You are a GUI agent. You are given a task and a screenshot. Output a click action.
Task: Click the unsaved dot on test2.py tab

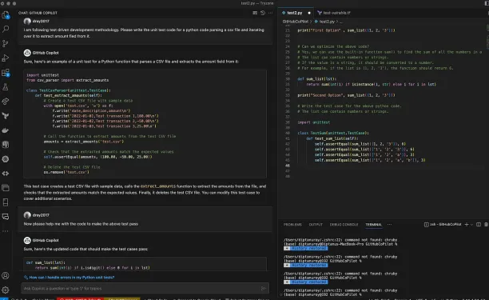click(x=309, y=13)
